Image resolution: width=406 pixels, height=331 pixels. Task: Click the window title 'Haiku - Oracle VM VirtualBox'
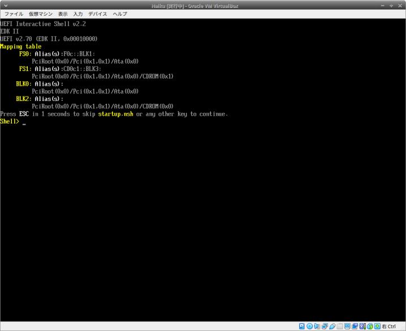pos(195,6)
